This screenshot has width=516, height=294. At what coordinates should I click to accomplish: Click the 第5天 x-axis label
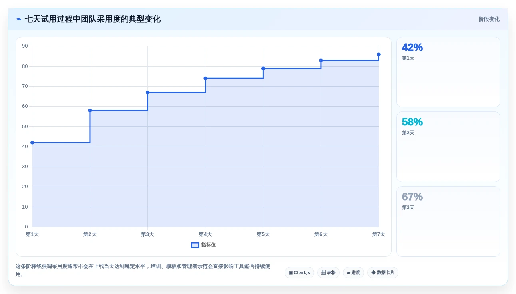pos(263,234)
